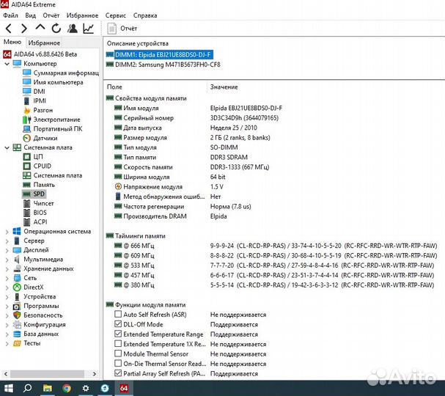Open the Сервис menu
The height and width of the screenshot is (396, 445).
coord(115,15)
